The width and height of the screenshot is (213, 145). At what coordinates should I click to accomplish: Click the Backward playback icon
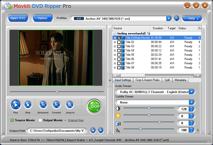click(x=43, y=105)
